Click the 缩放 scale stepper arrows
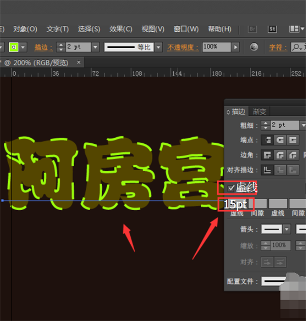 coord(266,246)
